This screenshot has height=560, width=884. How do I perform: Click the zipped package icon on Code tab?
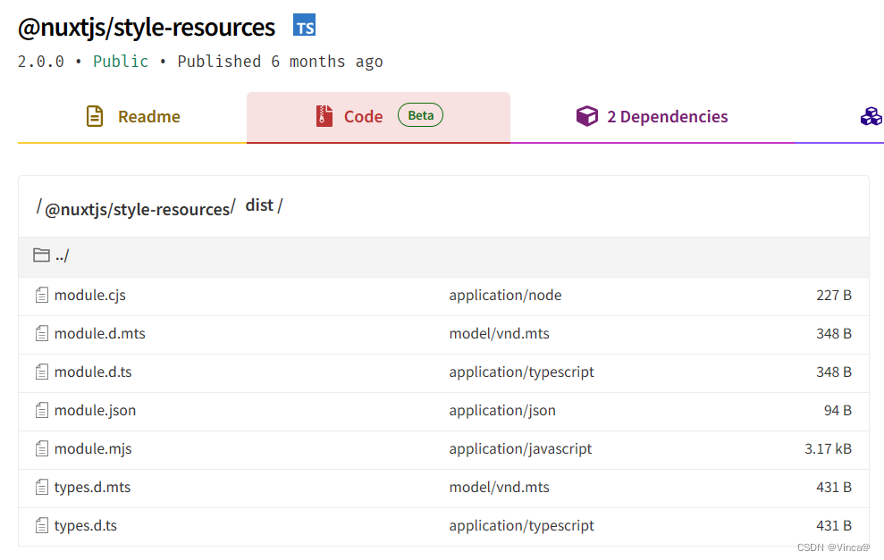pos(324,116)
